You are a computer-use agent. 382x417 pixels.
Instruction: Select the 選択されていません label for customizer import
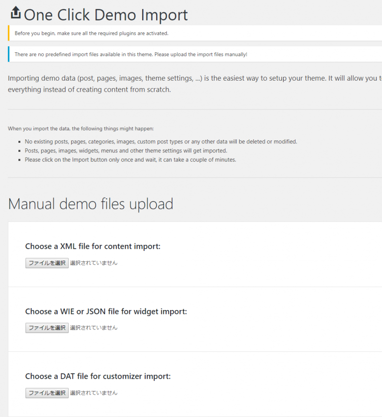pos(94,393)
